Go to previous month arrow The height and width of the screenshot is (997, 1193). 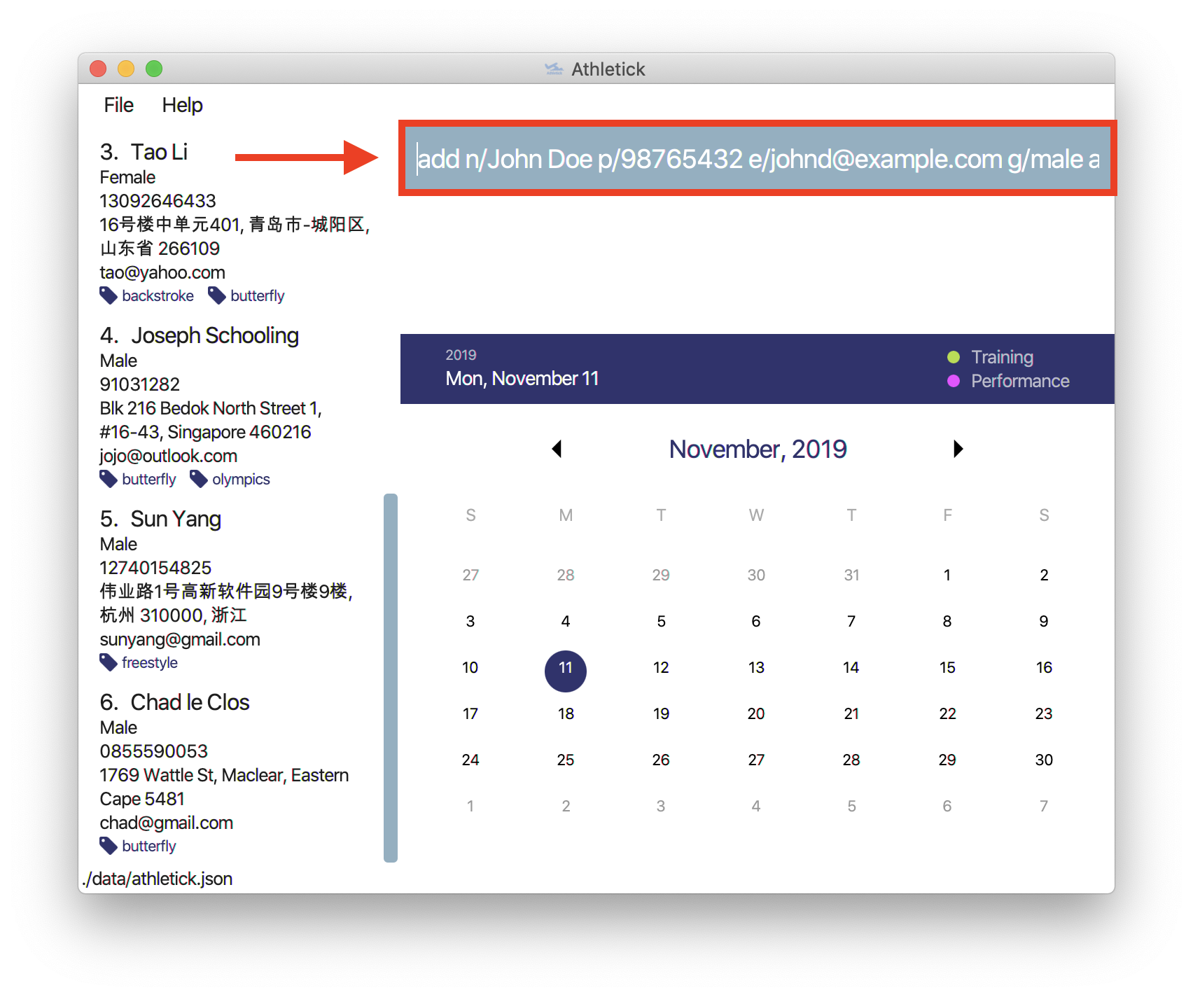pyautogui.click(x=557, y=449)
